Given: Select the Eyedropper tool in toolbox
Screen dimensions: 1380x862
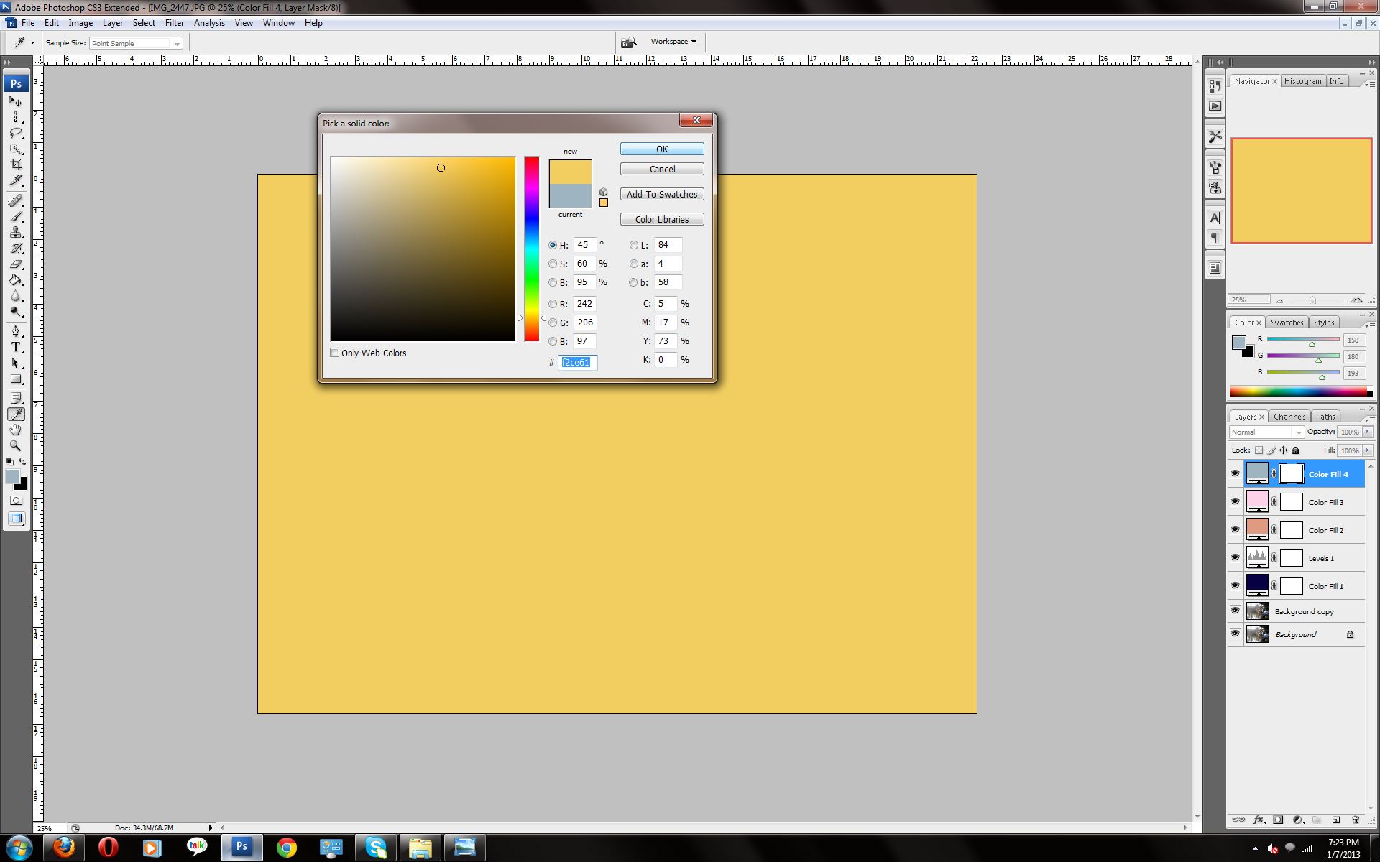Looking at the screenshot, I should 16,414.
